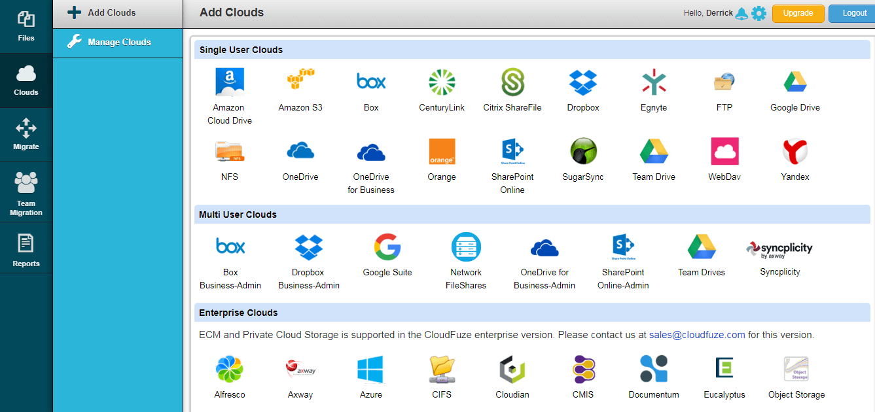Choose Box under Single User Clouds

coord(371,81)
